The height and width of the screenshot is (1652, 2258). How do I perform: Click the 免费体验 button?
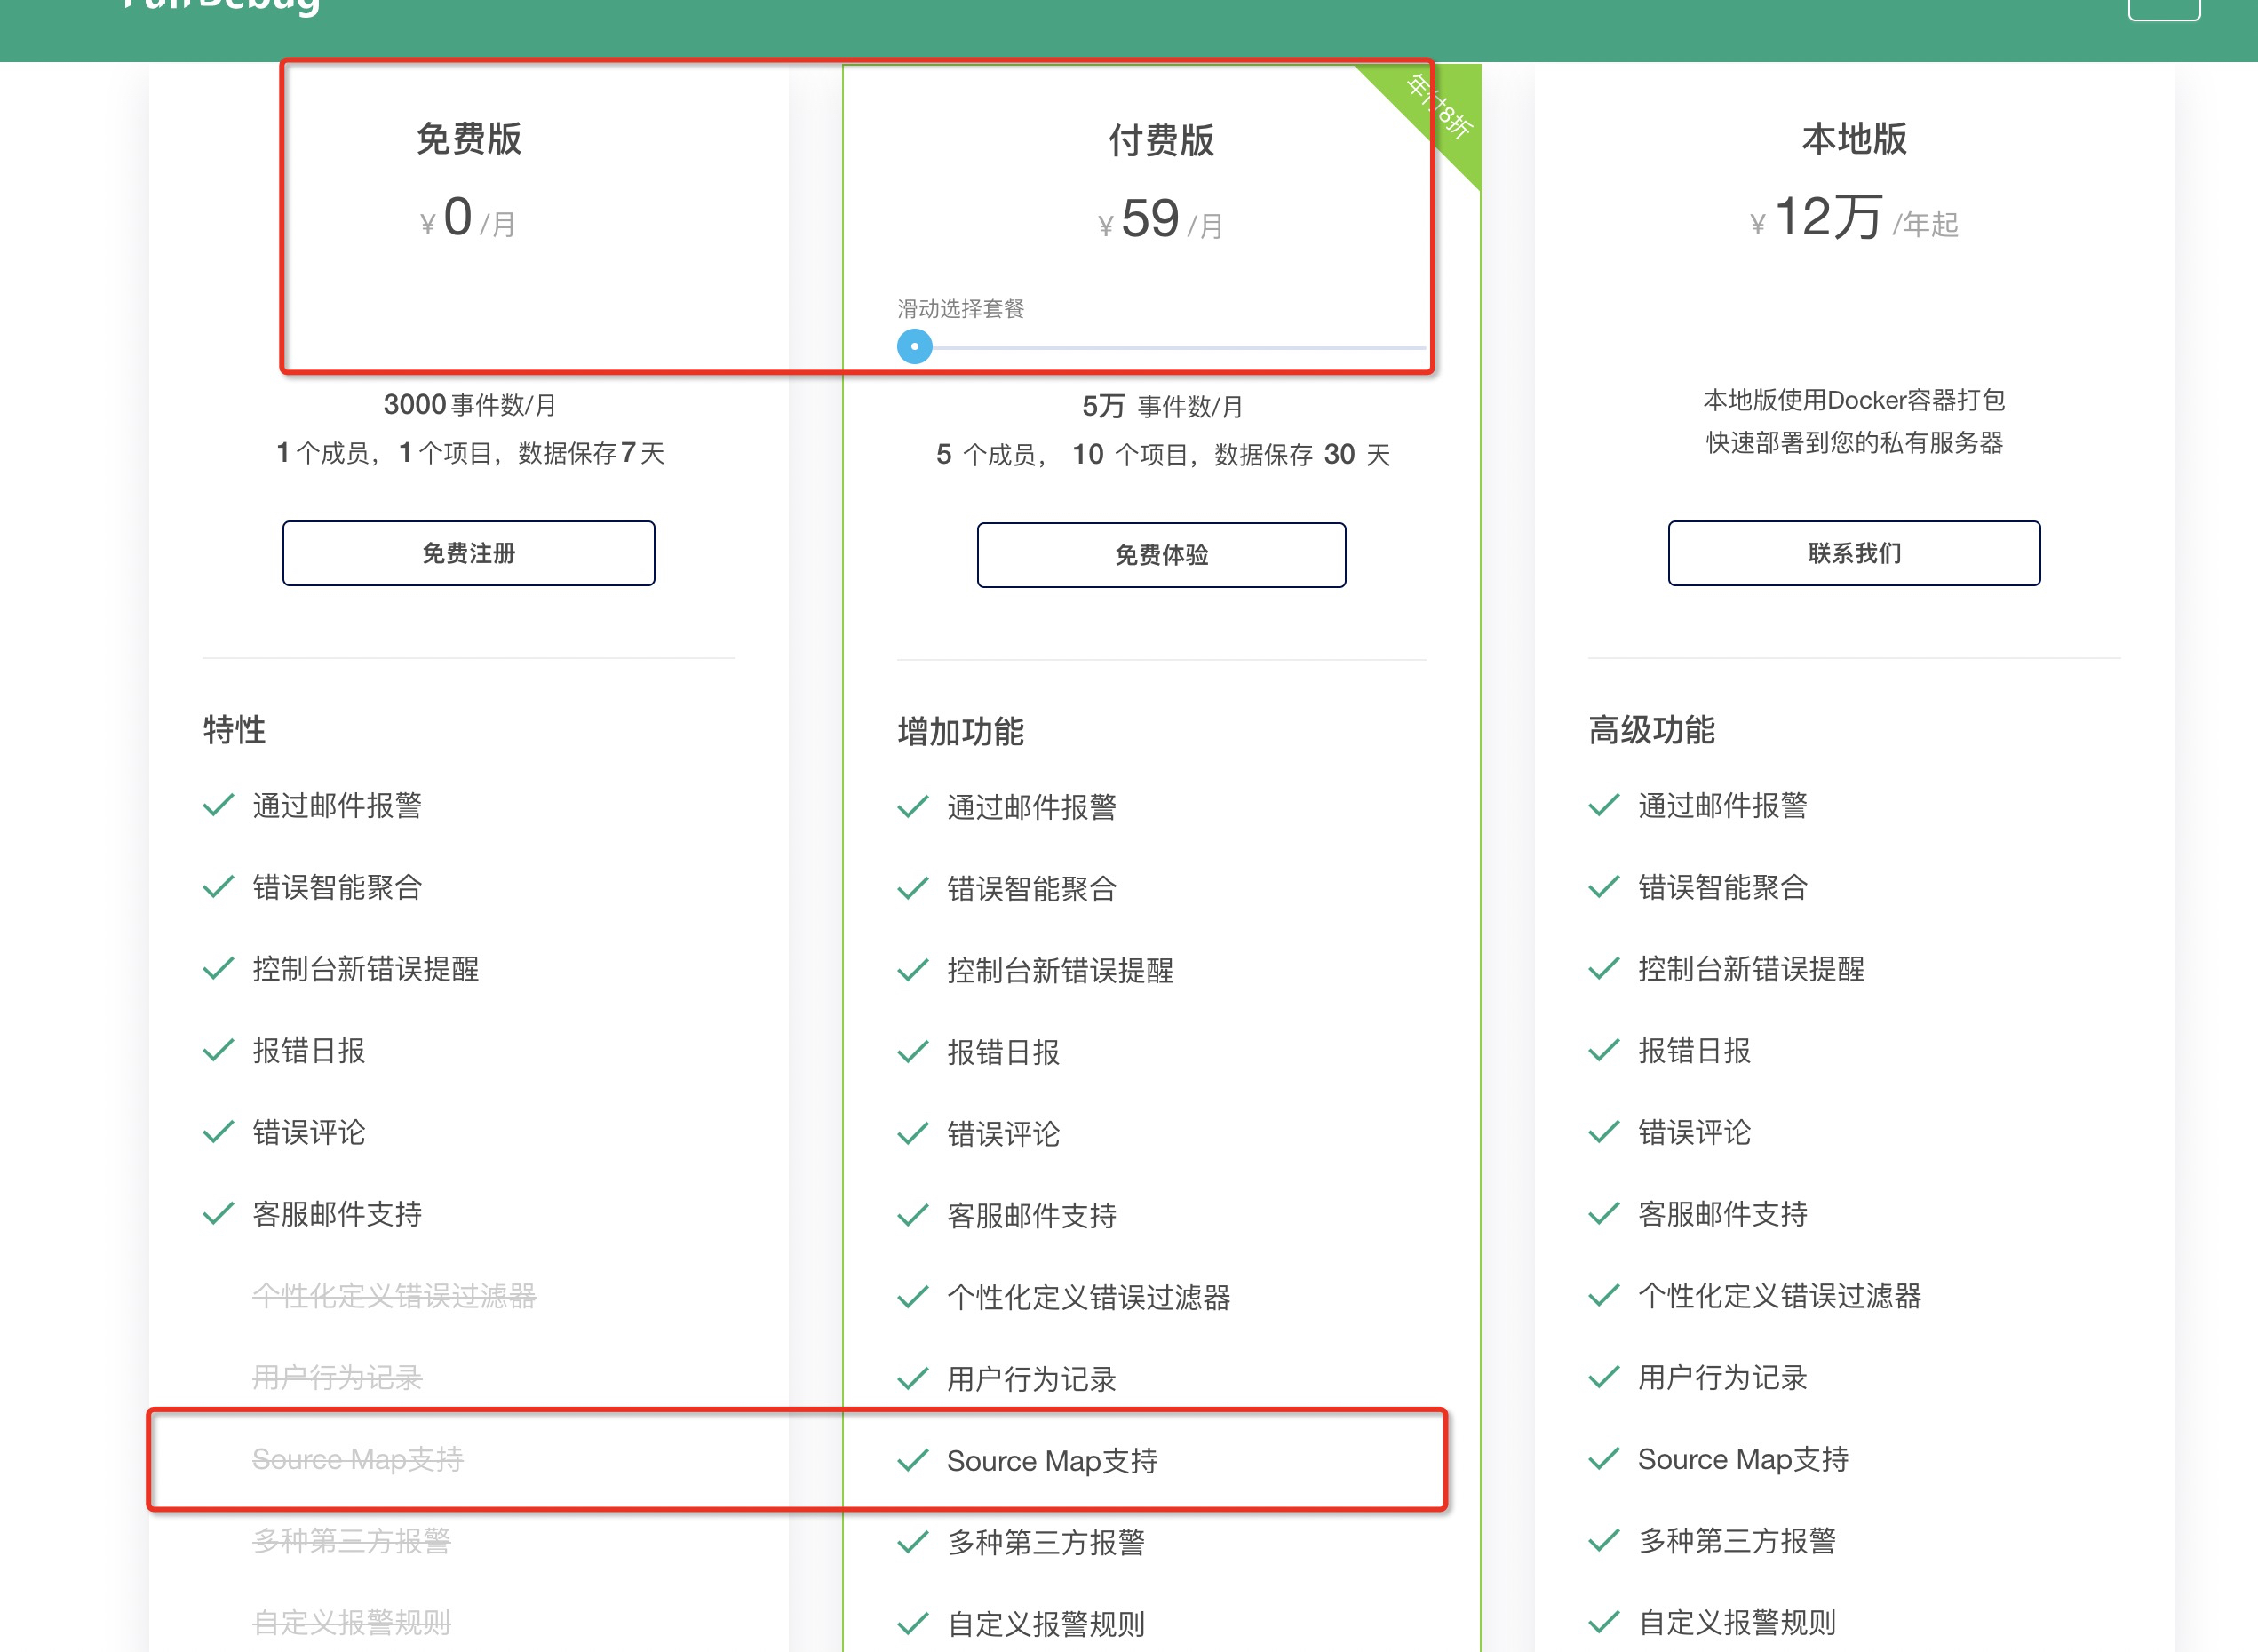[1161, 555]
